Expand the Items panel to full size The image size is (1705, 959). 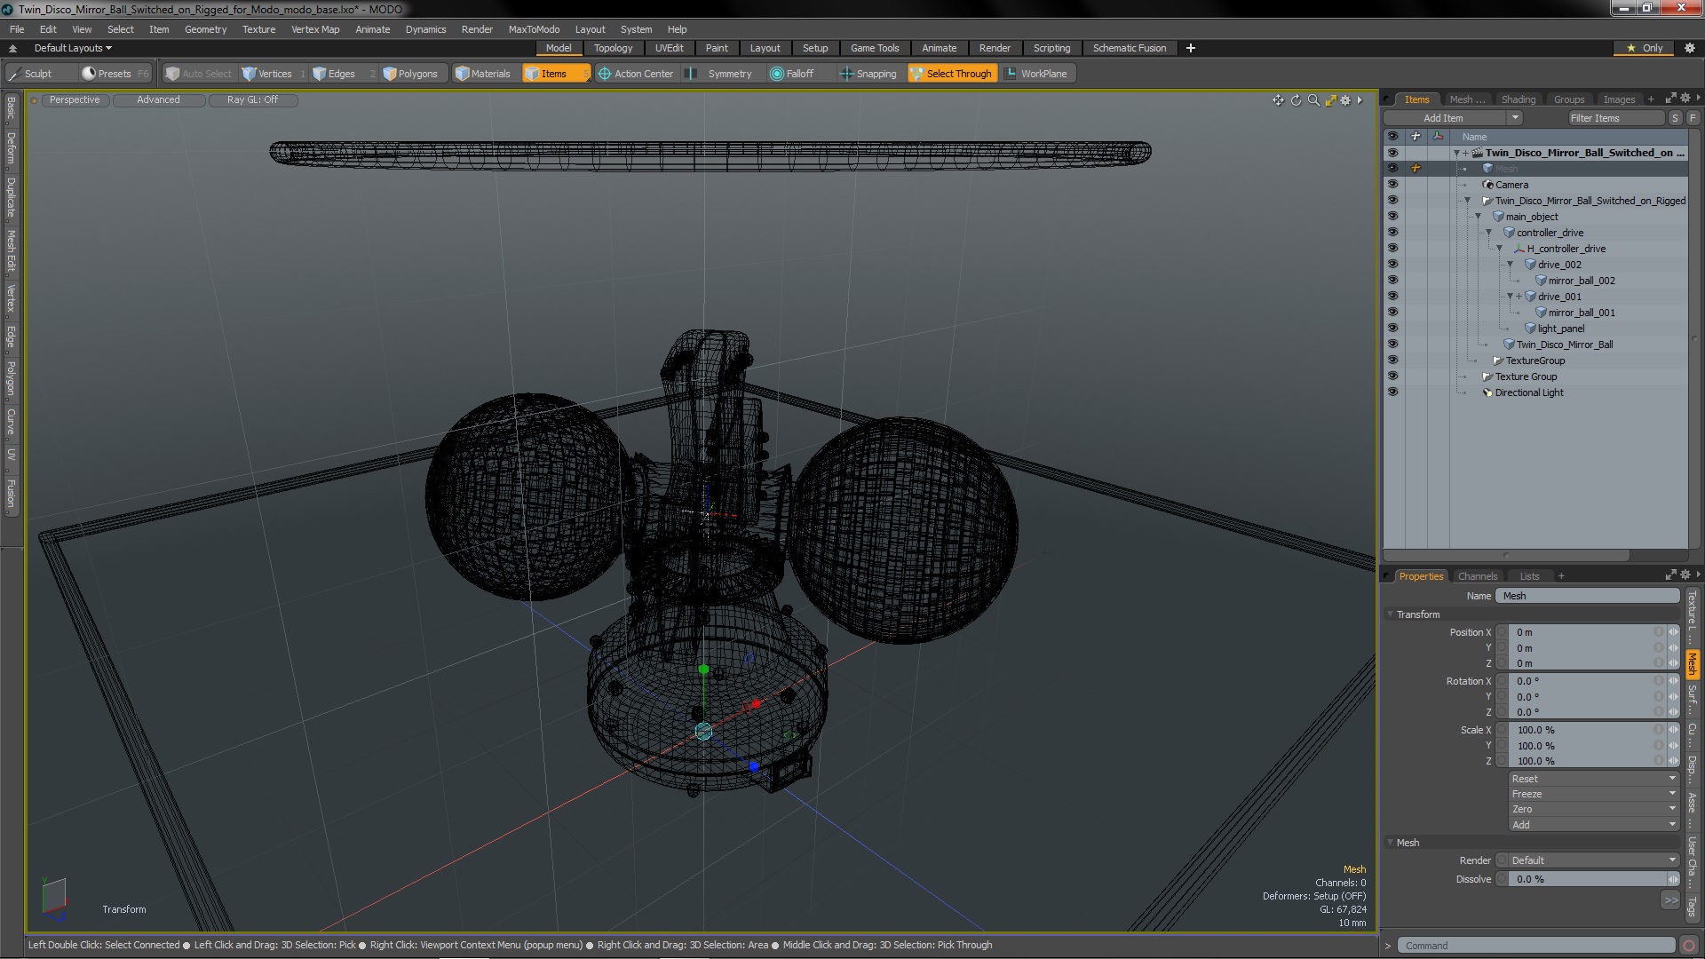point(1670,99)
